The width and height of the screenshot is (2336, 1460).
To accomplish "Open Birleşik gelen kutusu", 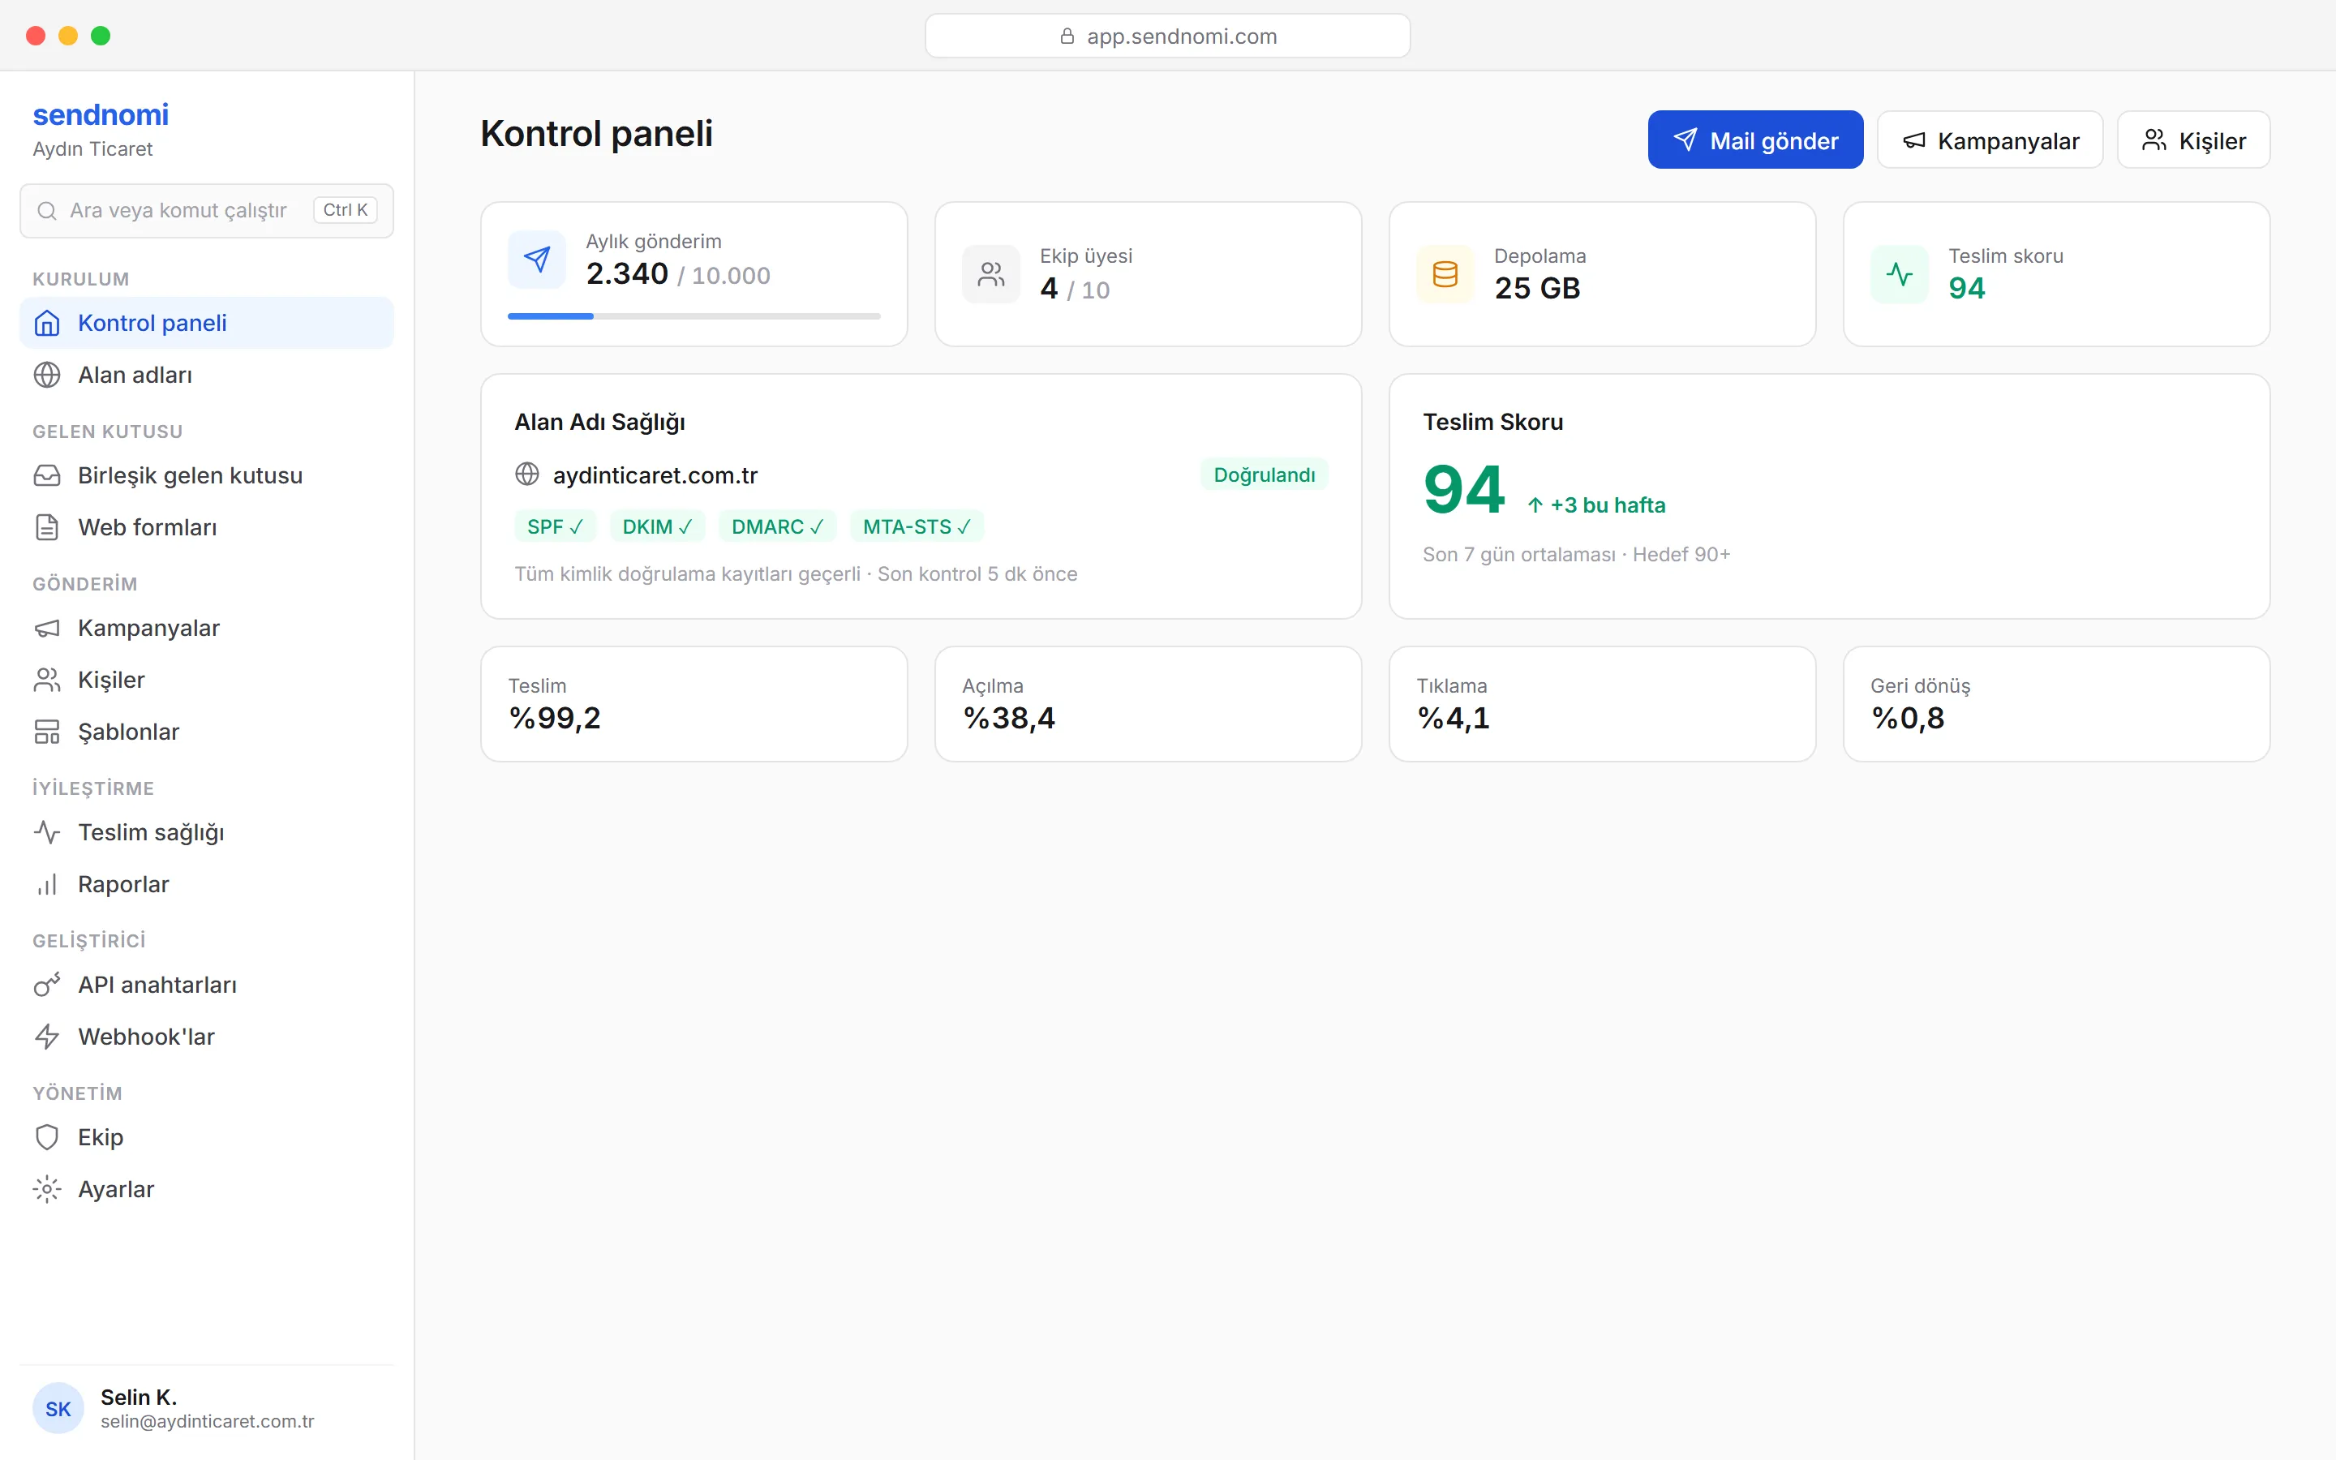I will click(x=207, y=475).
